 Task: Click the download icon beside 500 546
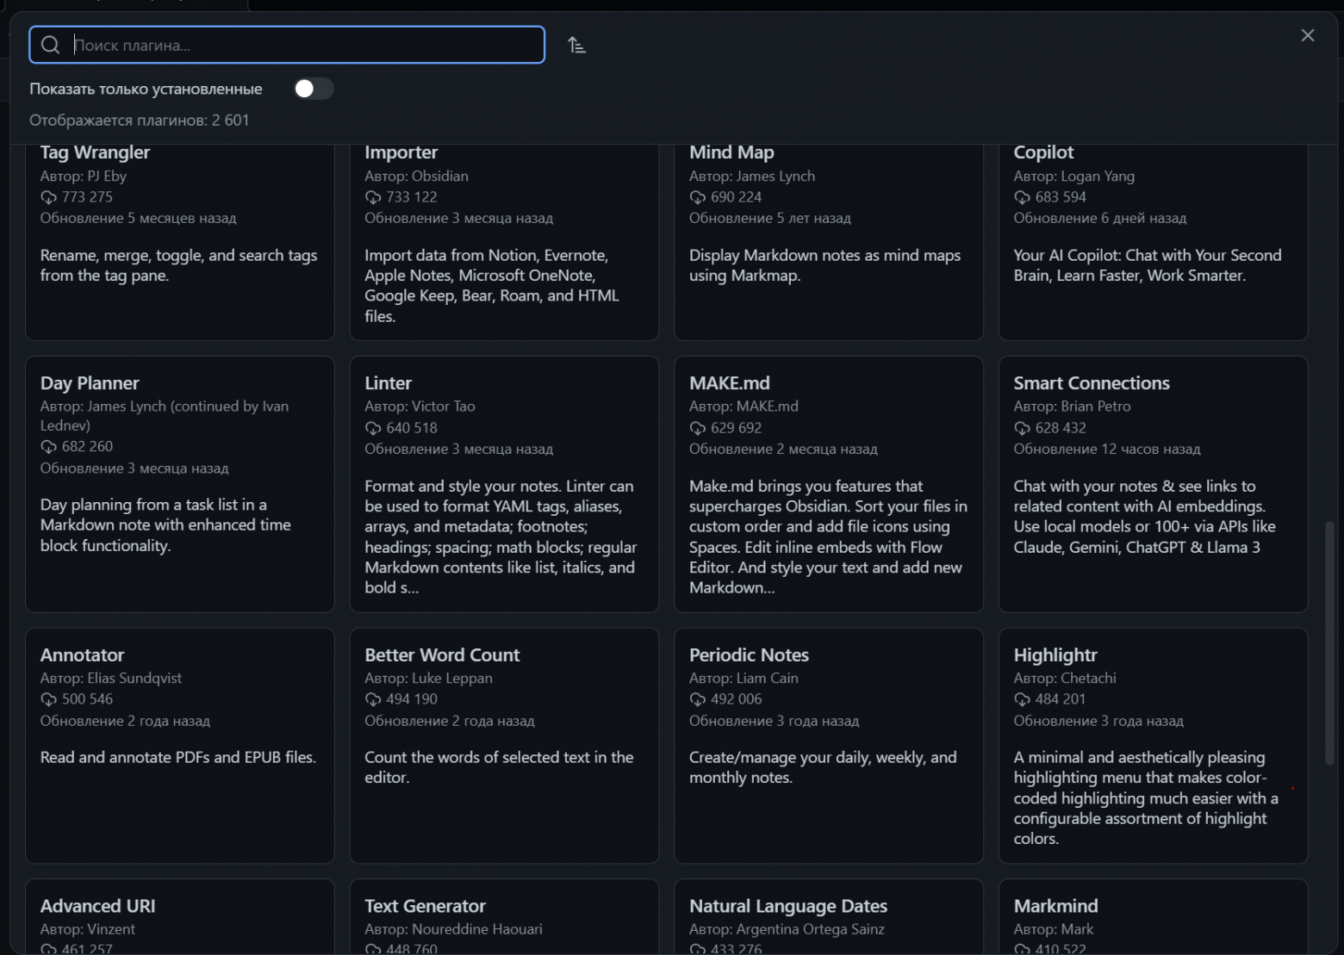pos(48,699)
